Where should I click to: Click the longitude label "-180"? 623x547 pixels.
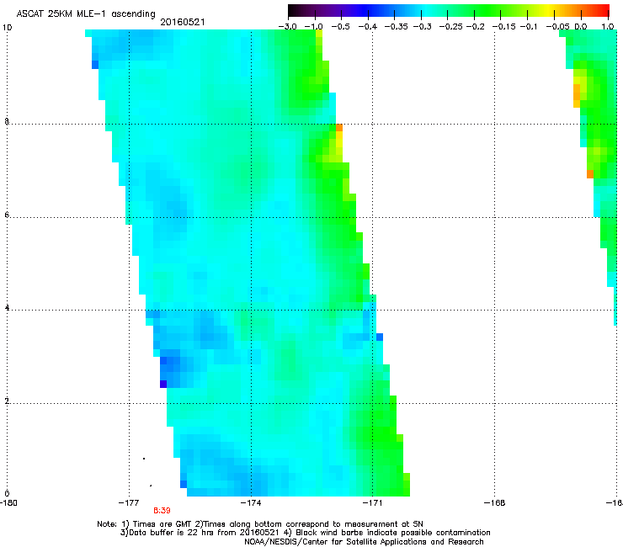pos(8,503)
